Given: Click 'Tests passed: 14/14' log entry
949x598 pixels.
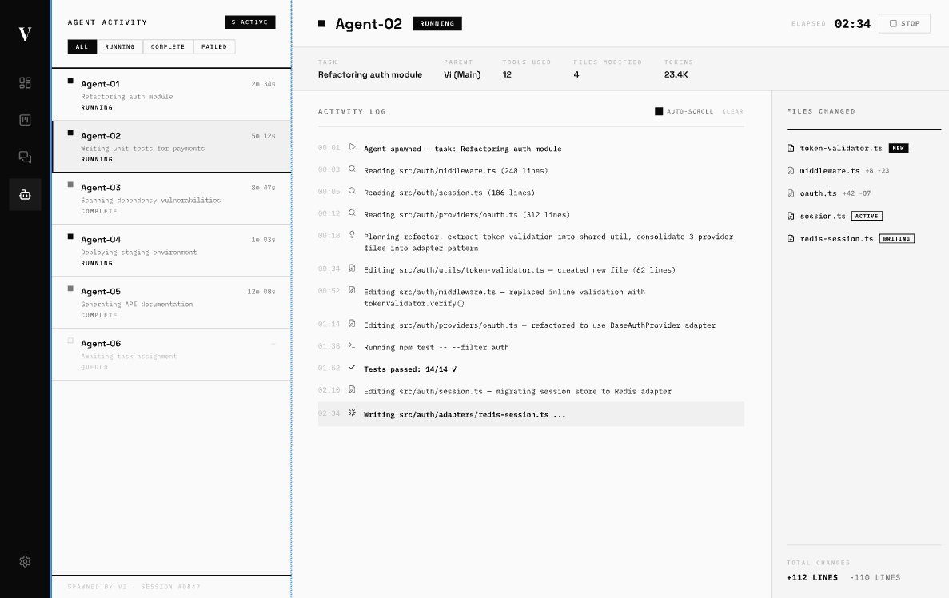Looking at the screenshot, I should pos(409,369).
